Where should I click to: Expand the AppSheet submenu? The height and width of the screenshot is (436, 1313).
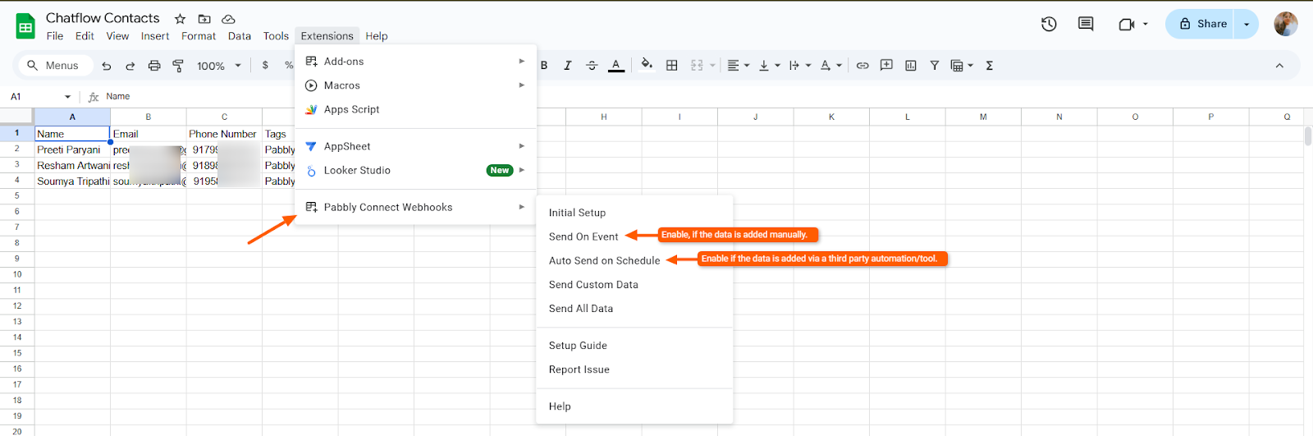pyautogui.click(x=415, y=146)
